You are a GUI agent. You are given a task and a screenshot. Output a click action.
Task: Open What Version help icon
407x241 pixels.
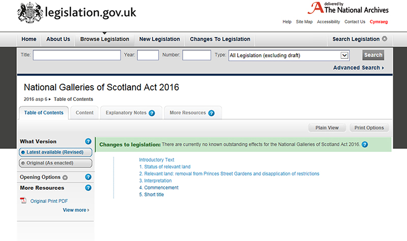[88, 142]
